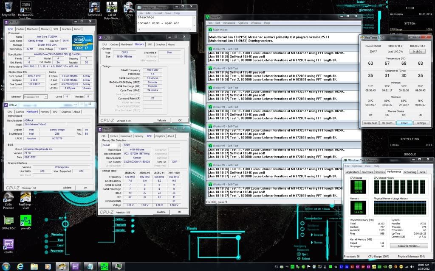Click the Sensor Test button in RealTemp
The height and width of the screenshot is (271, 435).
click(x=370, y=123)
